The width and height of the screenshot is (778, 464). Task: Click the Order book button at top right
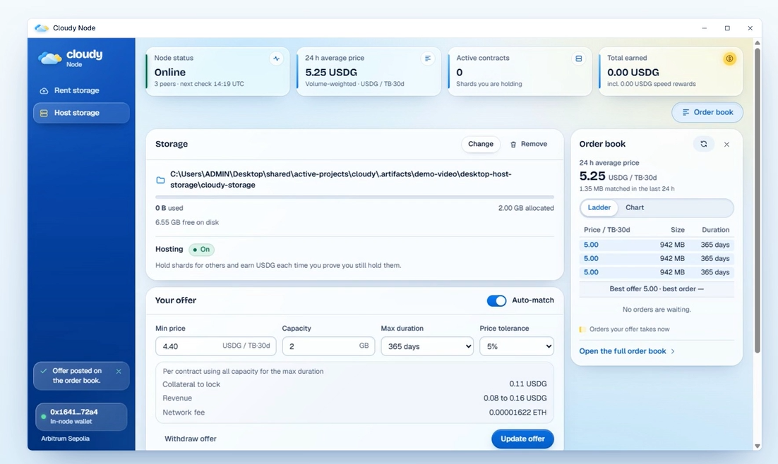(707, 113)
